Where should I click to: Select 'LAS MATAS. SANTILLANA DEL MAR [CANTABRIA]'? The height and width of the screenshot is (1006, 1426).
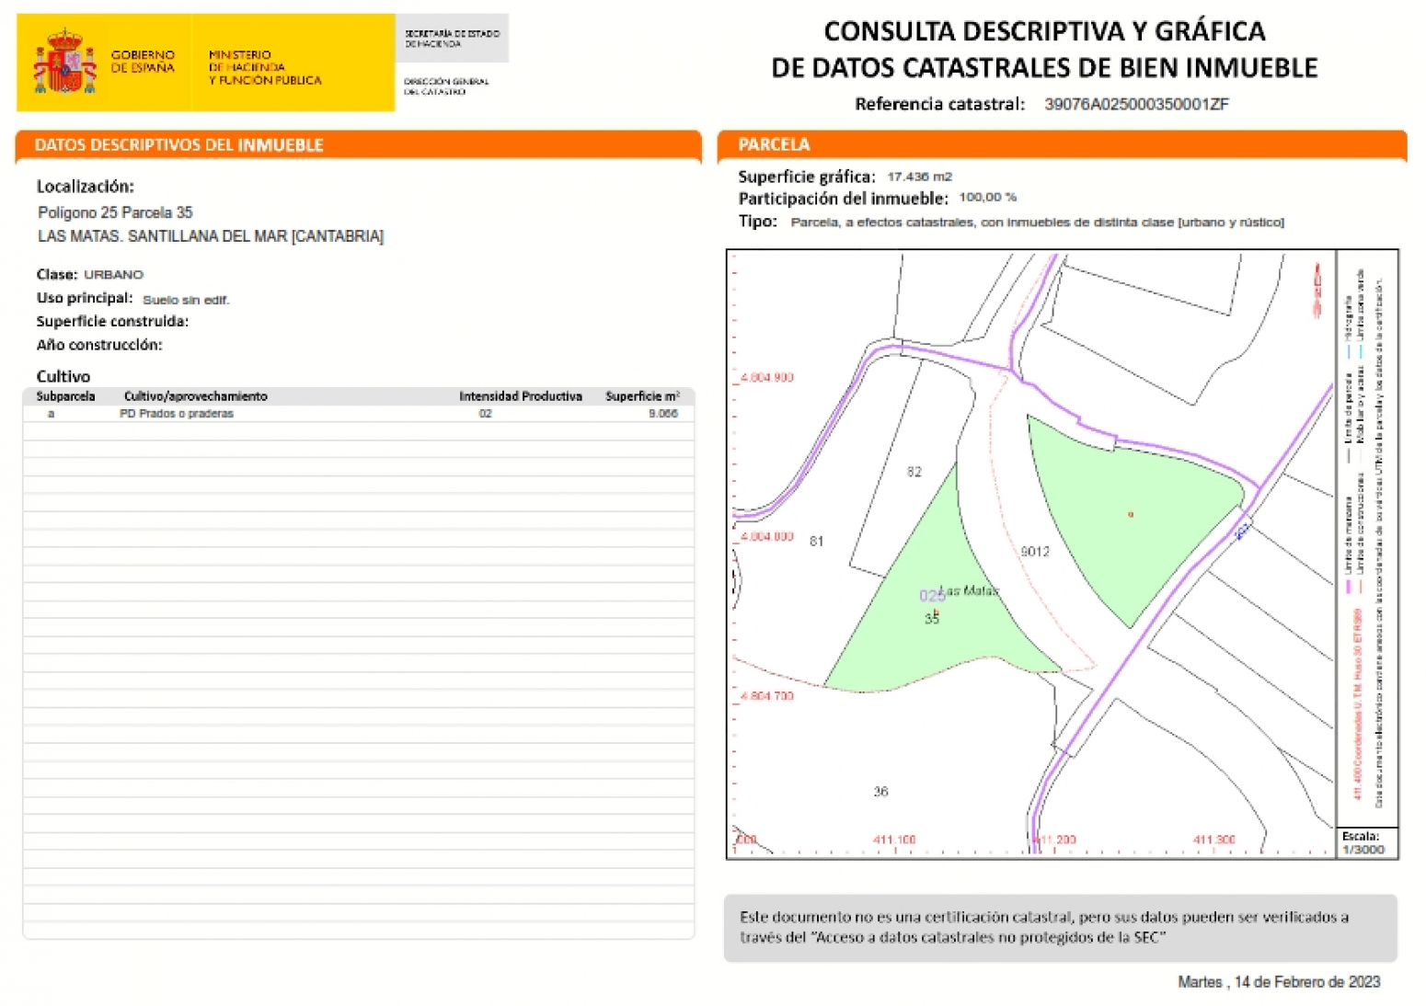click(x=211, y=236)
